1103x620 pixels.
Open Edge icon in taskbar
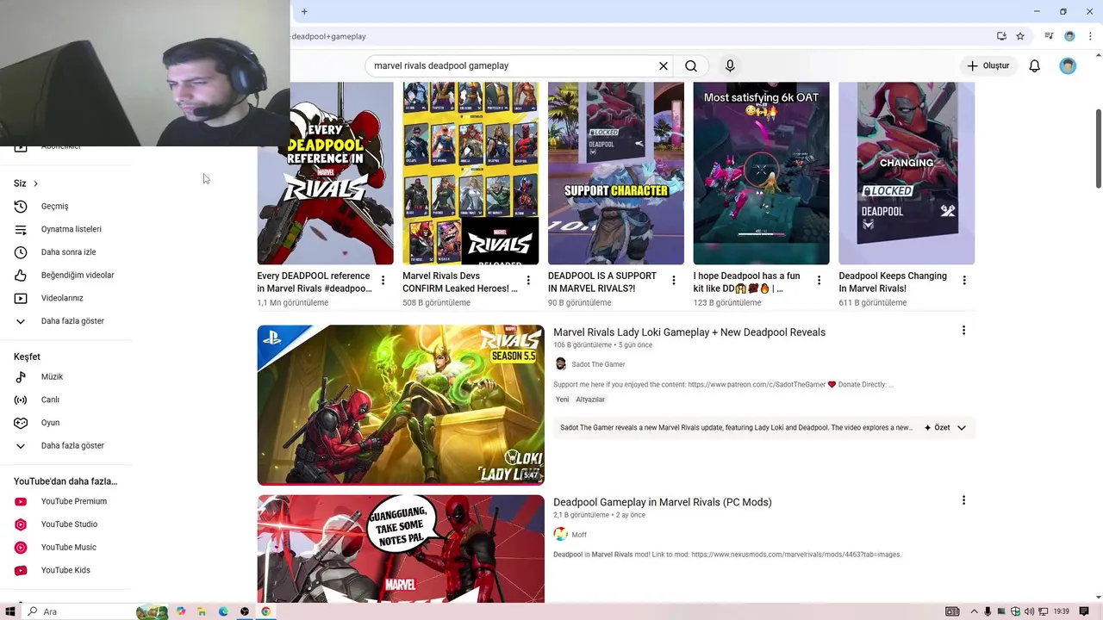click(x=223, y=611)
